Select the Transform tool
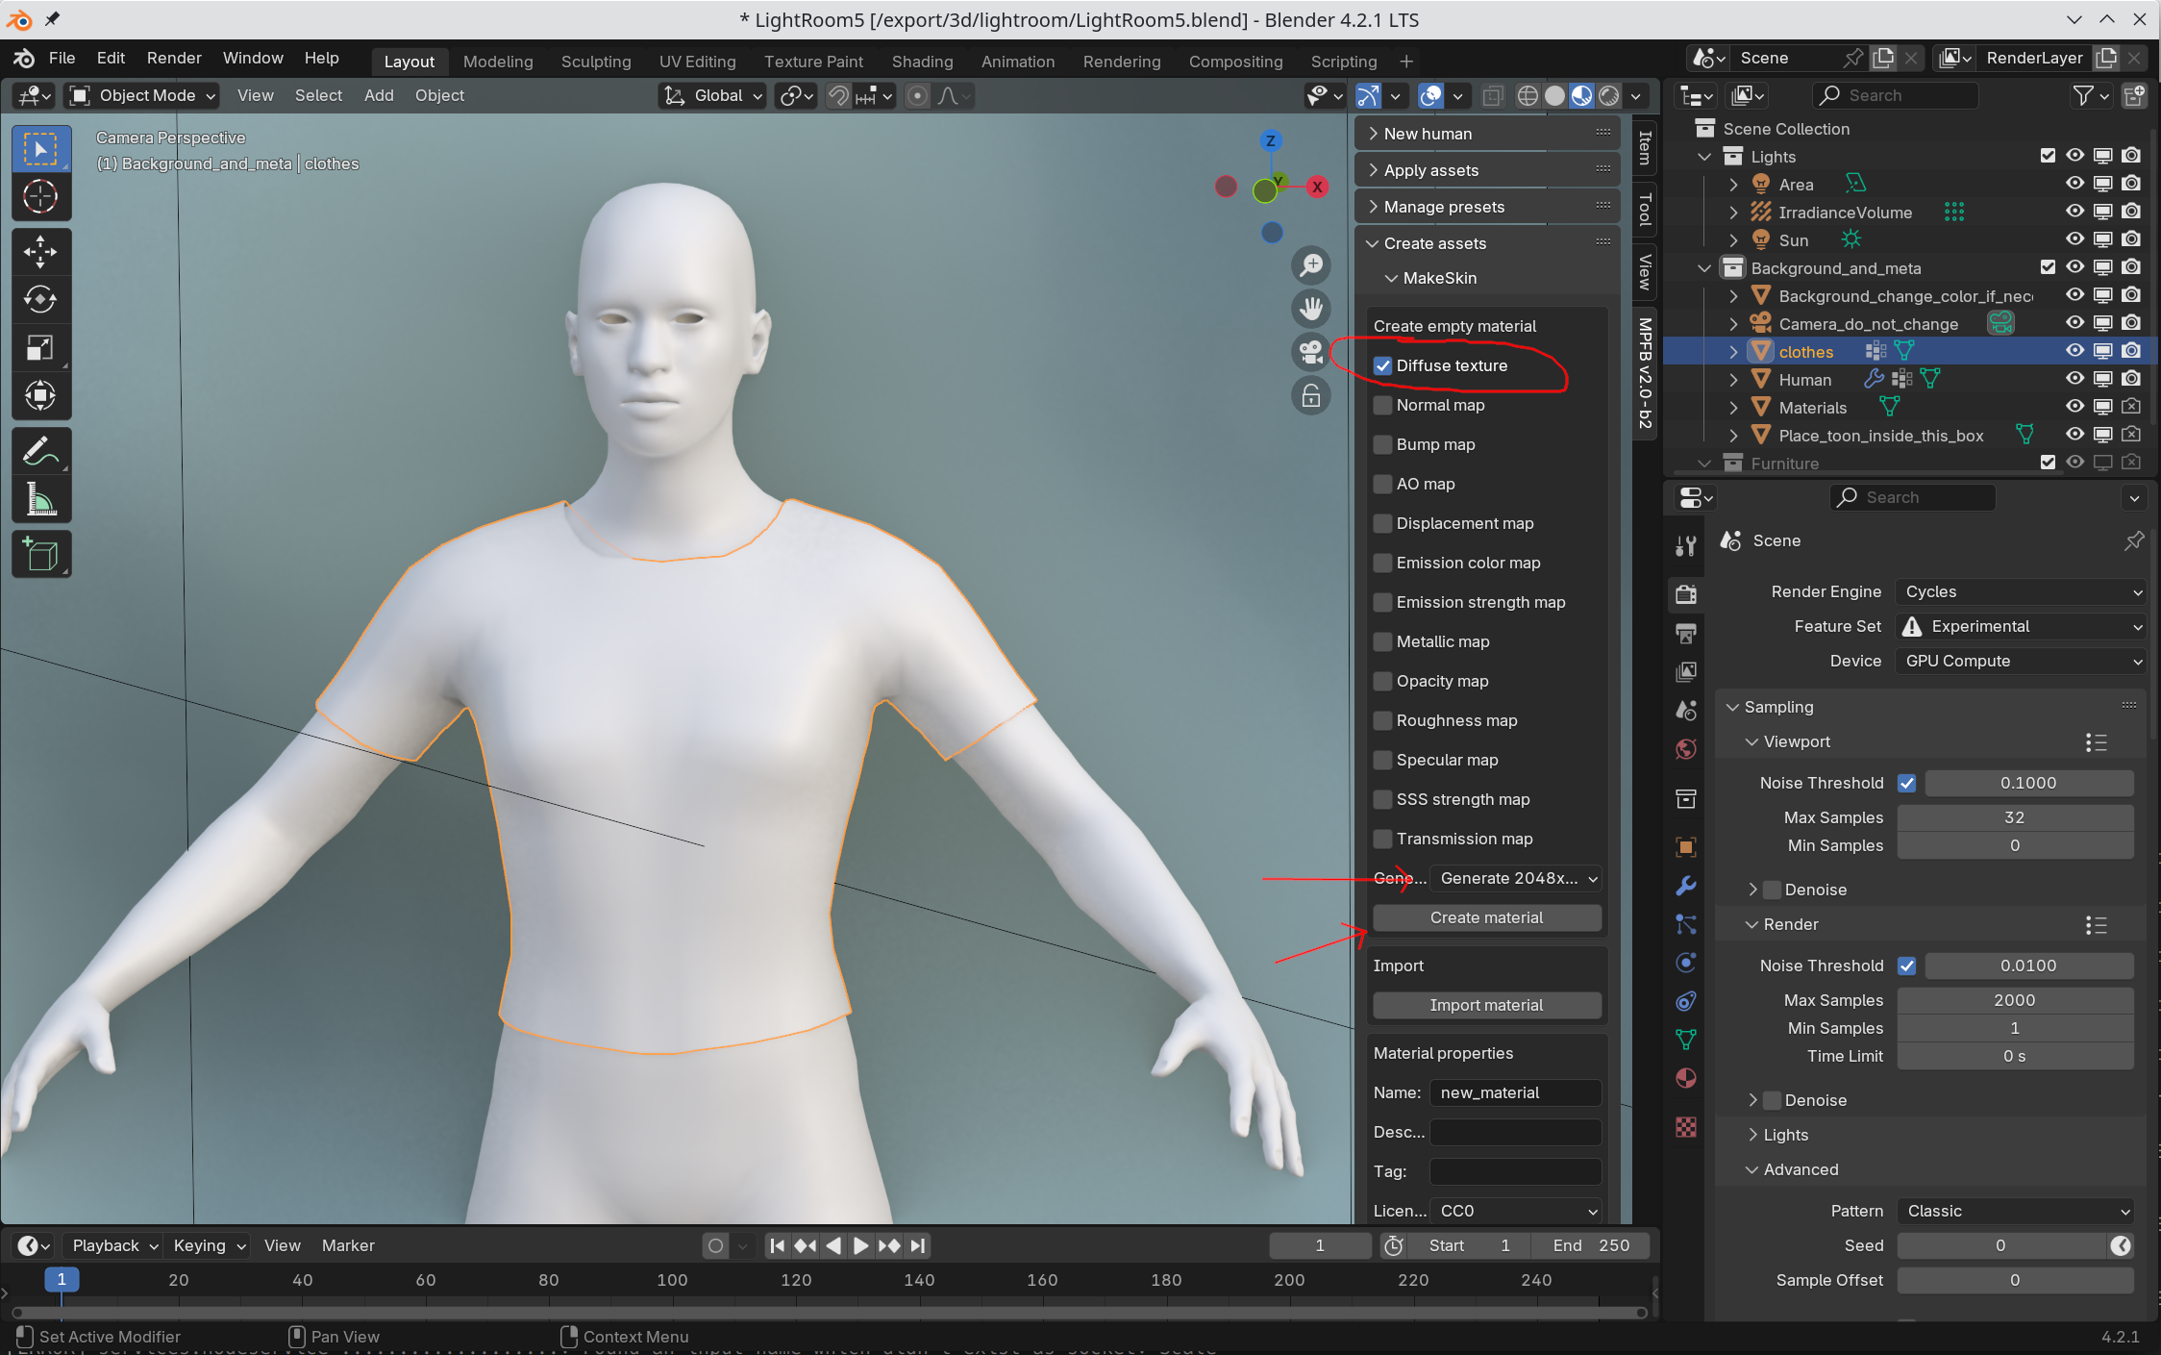 point(40,395)
